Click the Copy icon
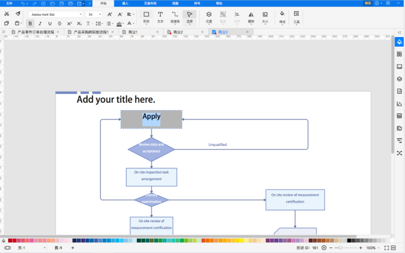Screen dimensions: 405x253 point(6,23)
